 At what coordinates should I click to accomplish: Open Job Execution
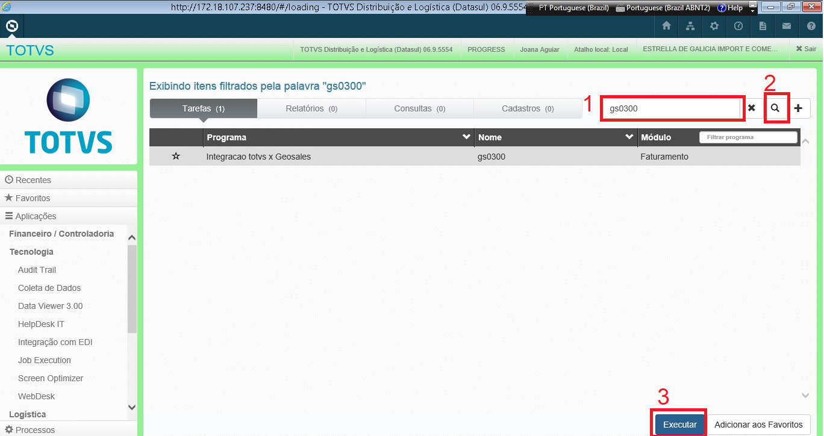point(45,360)
